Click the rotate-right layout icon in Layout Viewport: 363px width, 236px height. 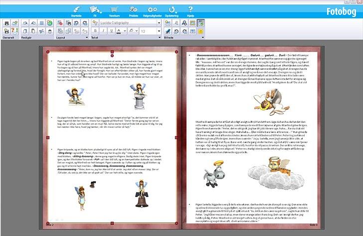pos(85,23)
